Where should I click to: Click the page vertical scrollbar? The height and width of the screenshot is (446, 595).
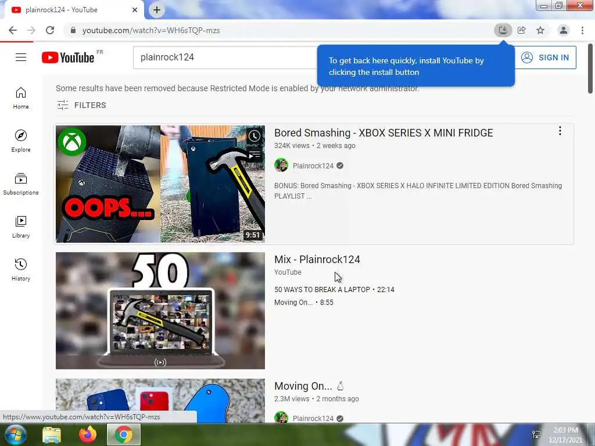point(590,69)
